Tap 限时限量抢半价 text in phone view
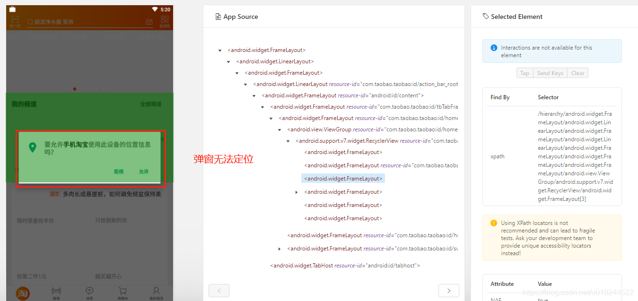This screenshot has height=301, width=638. 35,221
